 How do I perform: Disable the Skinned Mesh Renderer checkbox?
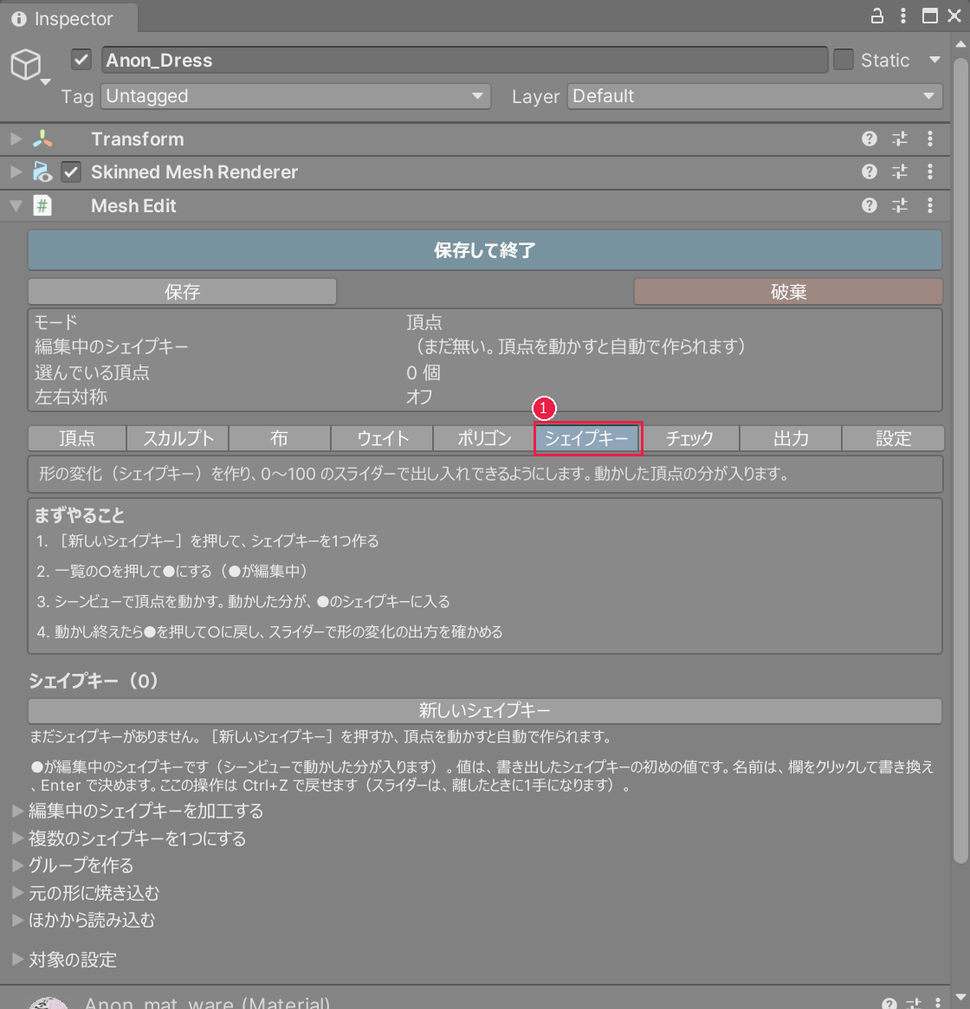pos(71,171)
